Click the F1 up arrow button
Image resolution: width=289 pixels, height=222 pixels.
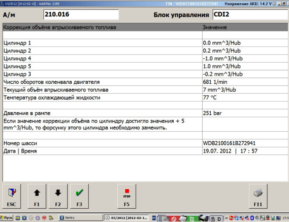pos(37,196)
